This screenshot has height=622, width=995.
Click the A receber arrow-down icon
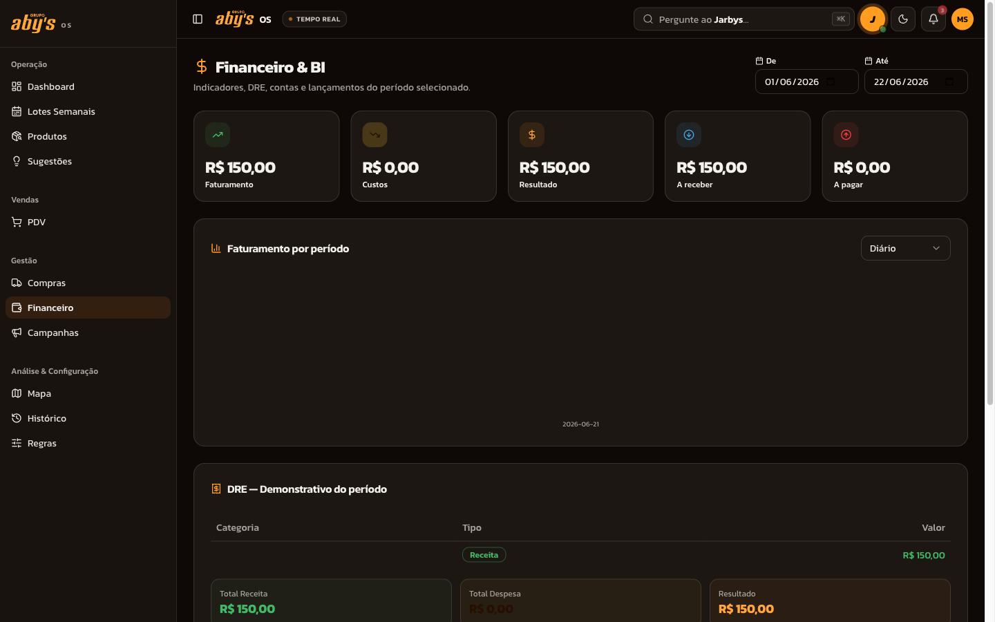pos(689,135)
